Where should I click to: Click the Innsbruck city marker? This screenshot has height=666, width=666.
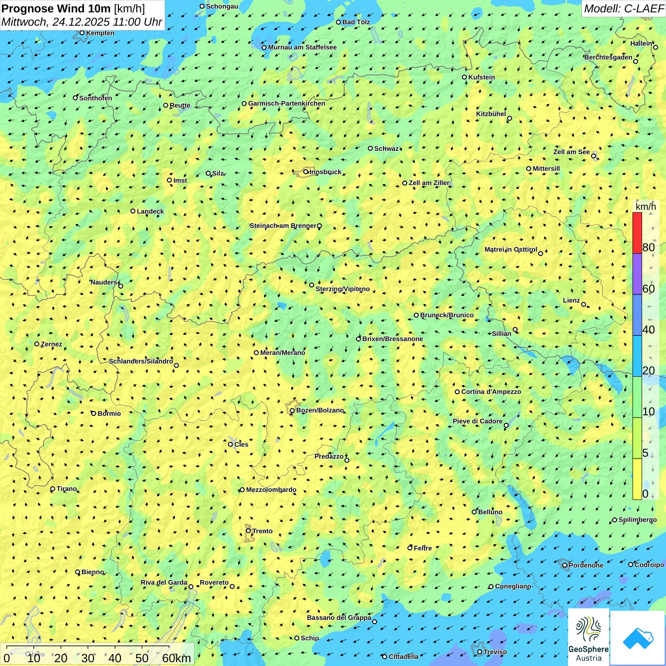(x=306, y=172)
